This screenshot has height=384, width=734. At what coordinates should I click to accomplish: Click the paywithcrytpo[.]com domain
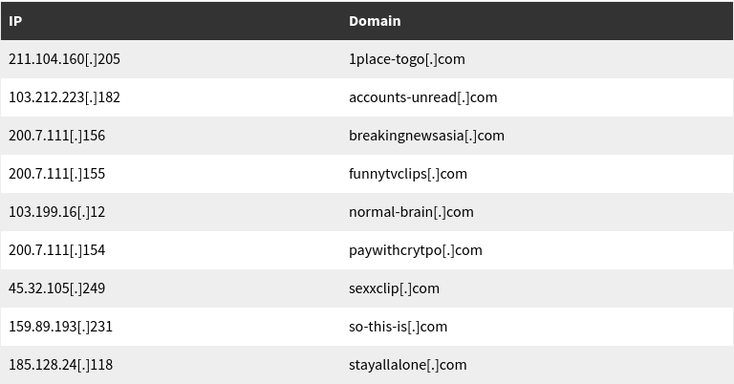point(415,250)
